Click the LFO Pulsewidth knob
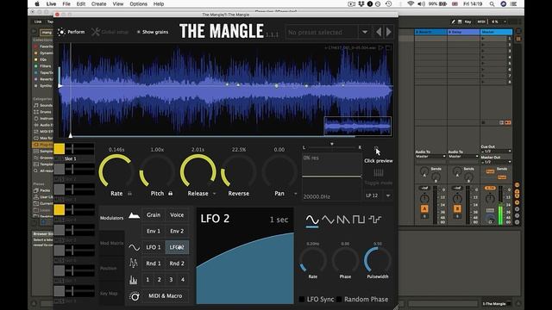 coord(378,261)
